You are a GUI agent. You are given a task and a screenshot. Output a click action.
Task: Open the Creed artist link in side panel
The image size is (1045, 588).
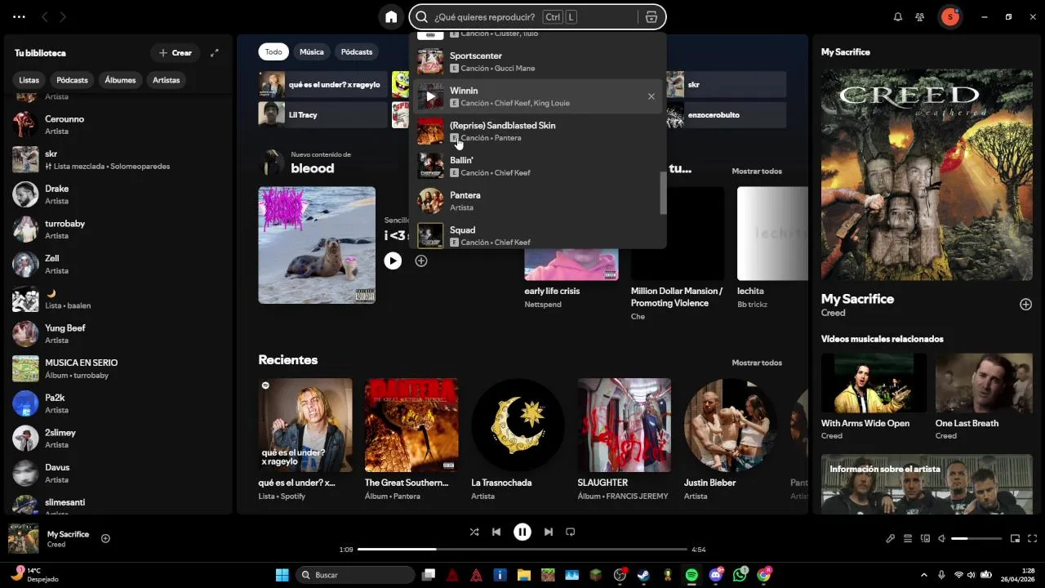point(834,313)
